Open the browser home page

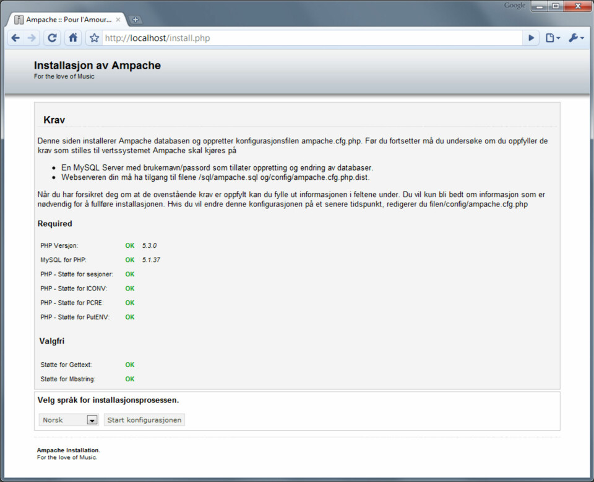(73, 38)
